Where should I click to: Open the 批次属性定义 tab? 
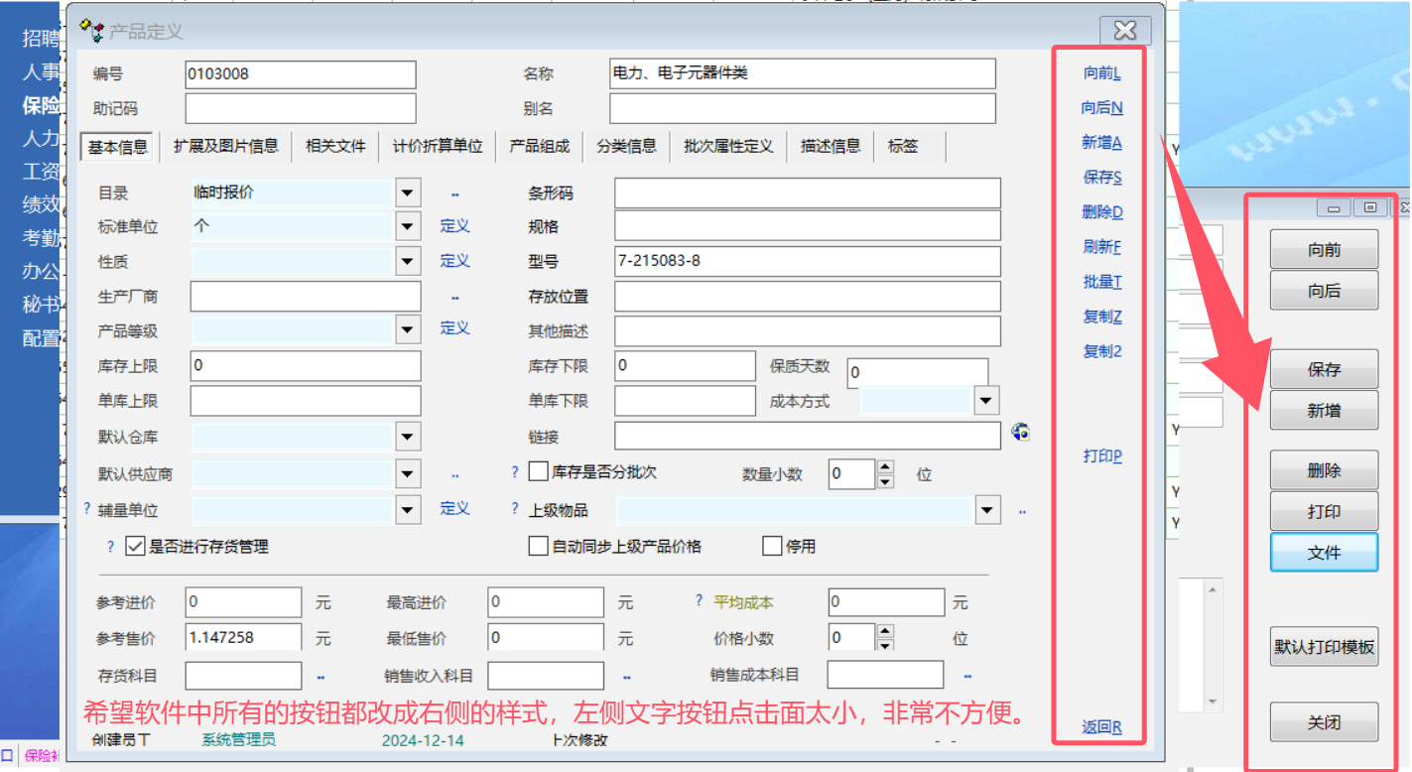[727, 147]
